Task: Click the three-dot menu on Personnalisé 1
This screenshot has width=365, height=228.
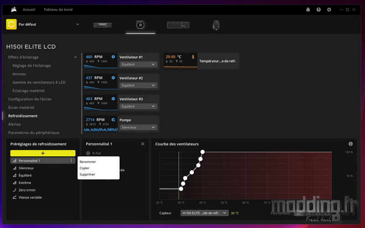Action: point(72,161)
